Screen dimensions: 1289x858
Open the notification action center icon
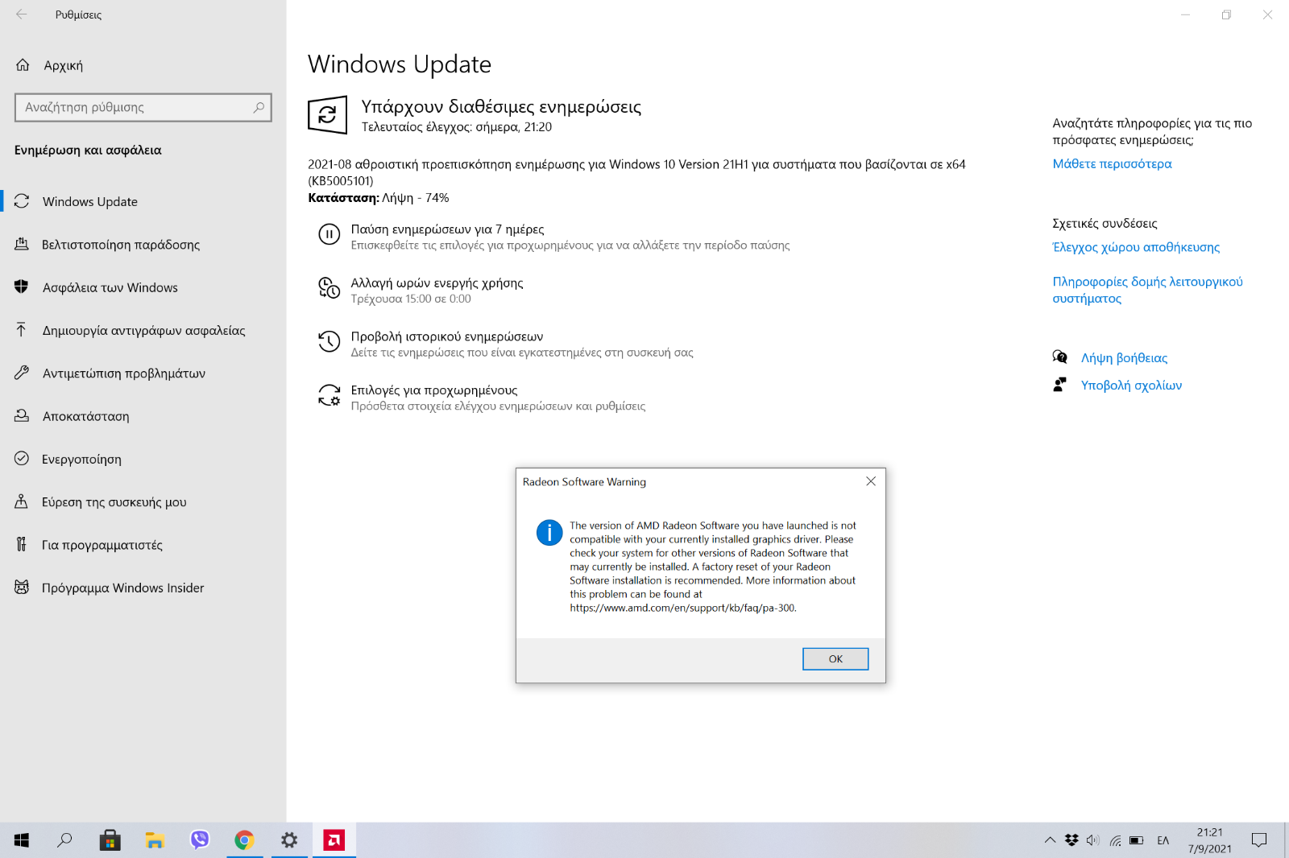1259,840
